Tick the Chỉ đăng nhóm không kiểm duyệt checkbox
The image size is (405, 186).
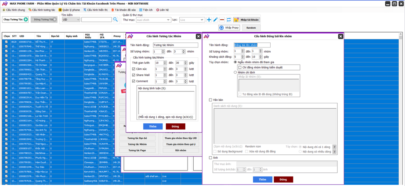tap(240, 67)
